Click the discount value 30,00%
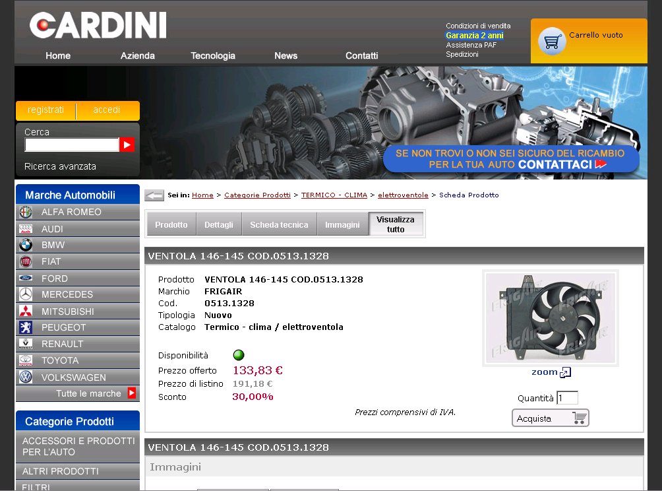This screenshot has width=662, height=491. (253, 397)
